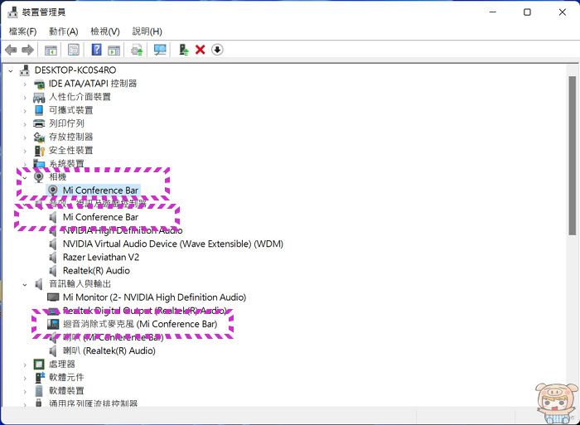Click the 軟體元件 category icon
Viewport: 580px width, 425px height.
[x=40, y=378]
